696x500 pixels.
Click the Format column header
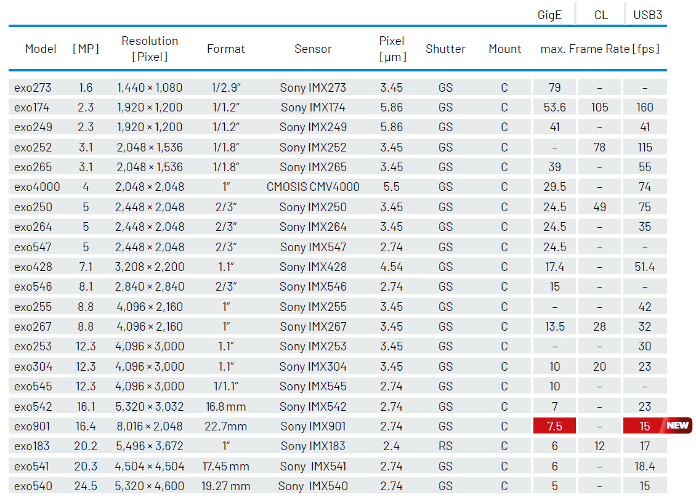click(226, 49)
